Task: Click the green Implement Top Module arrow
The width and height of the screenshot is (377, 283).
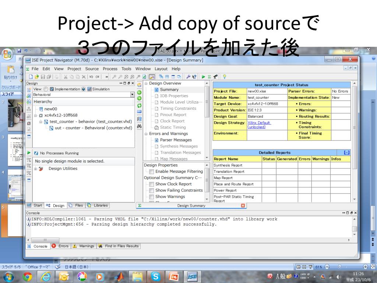Action: click(203, 77)
